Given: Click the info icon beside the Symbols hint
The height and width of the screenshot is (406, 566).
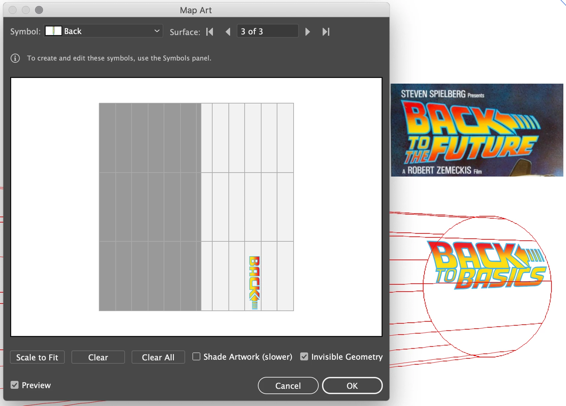Looking at the screenshot, I should (x=15, y=58).
